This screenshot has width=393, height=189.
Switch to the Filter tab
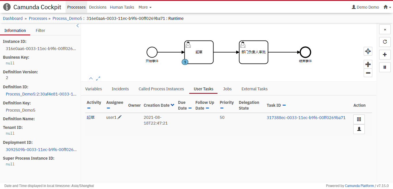click(40, 30)
